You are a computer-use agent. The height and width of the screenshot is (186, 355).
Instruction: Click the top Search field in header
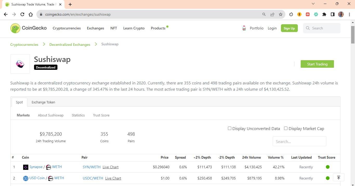pos(321,28)
